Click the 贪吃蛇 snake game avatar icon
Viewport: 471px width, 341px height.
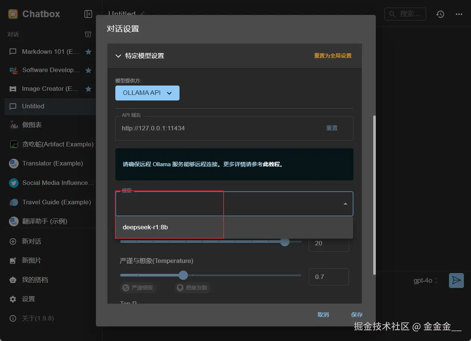coord(14,144)
